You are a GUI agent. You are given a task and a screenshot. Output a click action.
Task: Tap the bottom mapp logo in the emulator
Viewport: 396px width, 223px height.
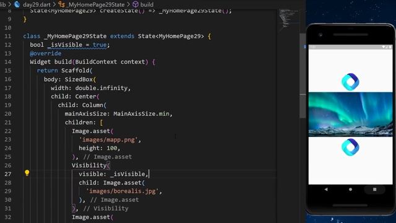point(351,147)
